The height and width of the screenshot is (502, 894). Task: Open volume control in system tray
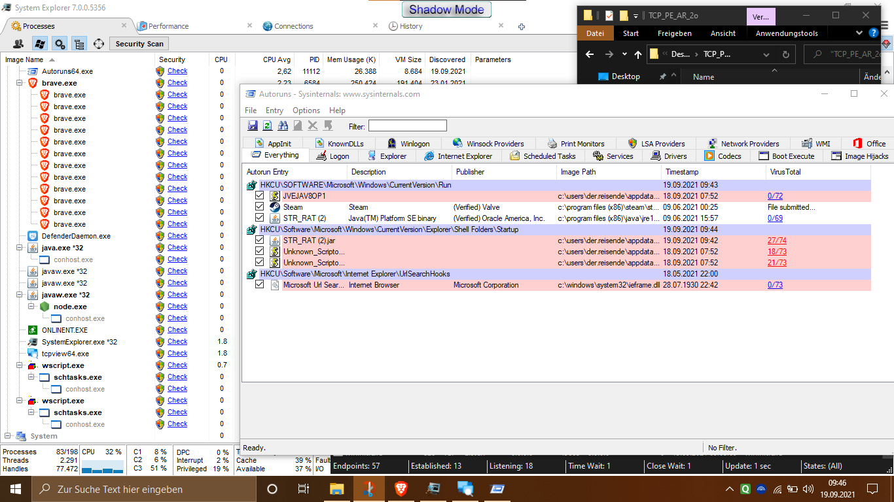(808, 489)
